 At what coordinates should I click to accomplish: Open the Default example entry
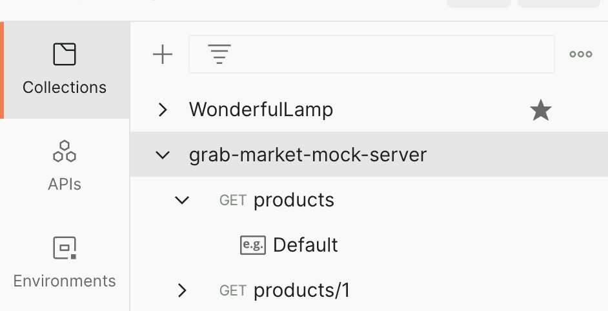click(305, 245)
